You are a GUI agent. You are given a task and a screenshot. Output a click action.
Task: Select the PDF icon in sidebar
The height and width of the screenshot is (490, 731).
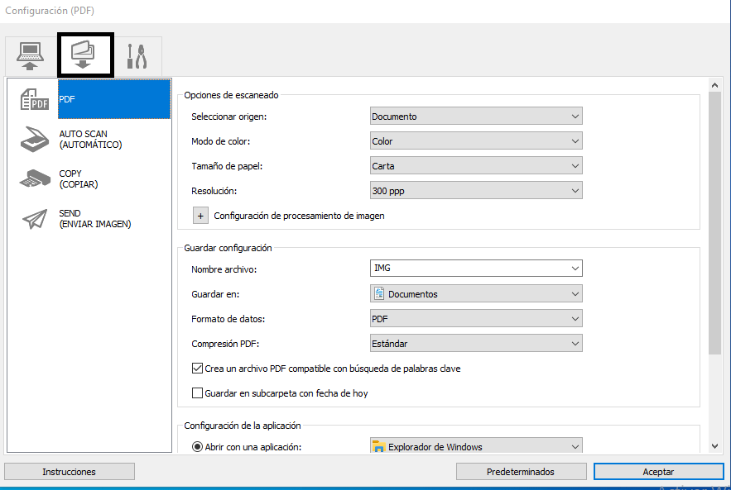point(34,99)
